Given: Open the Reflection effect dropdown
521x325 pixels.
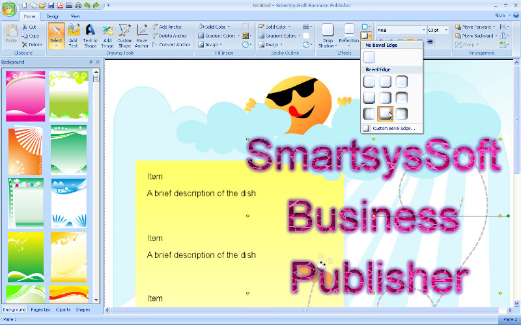Looking at the screenshot, I should pos(349,36).
